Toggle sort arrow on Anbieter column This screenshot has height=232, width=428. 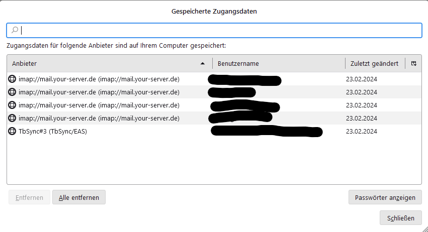(203, 63)
